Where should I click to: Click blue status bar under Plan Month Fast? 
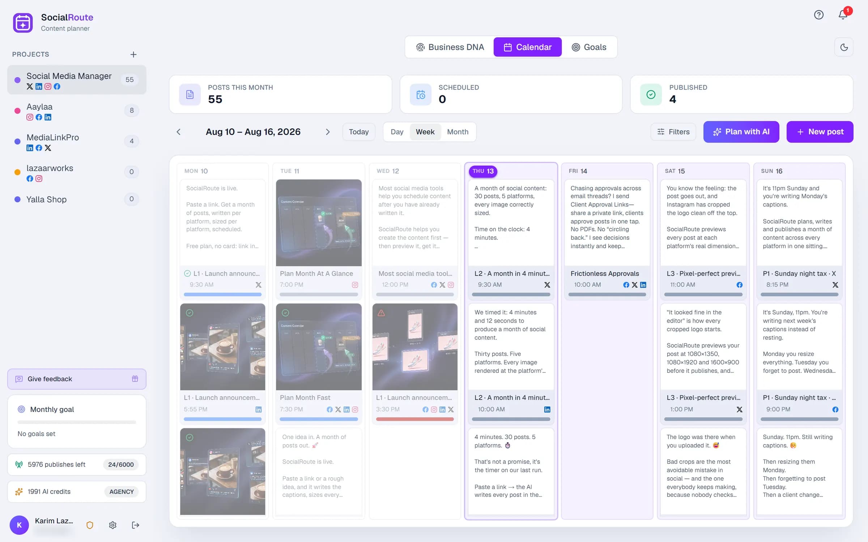pyautogui.click(x=319, y=420)
